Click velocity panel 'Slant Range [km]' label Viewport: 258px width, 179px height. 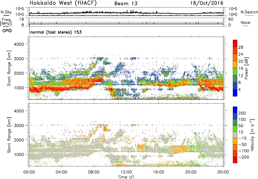coord(9,135)
